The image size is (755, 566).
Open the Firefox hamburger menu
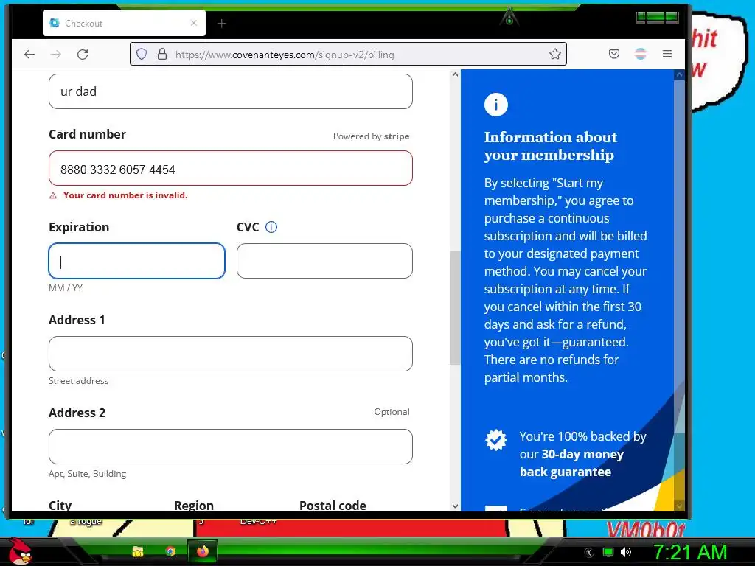click(x=667, y=54)
